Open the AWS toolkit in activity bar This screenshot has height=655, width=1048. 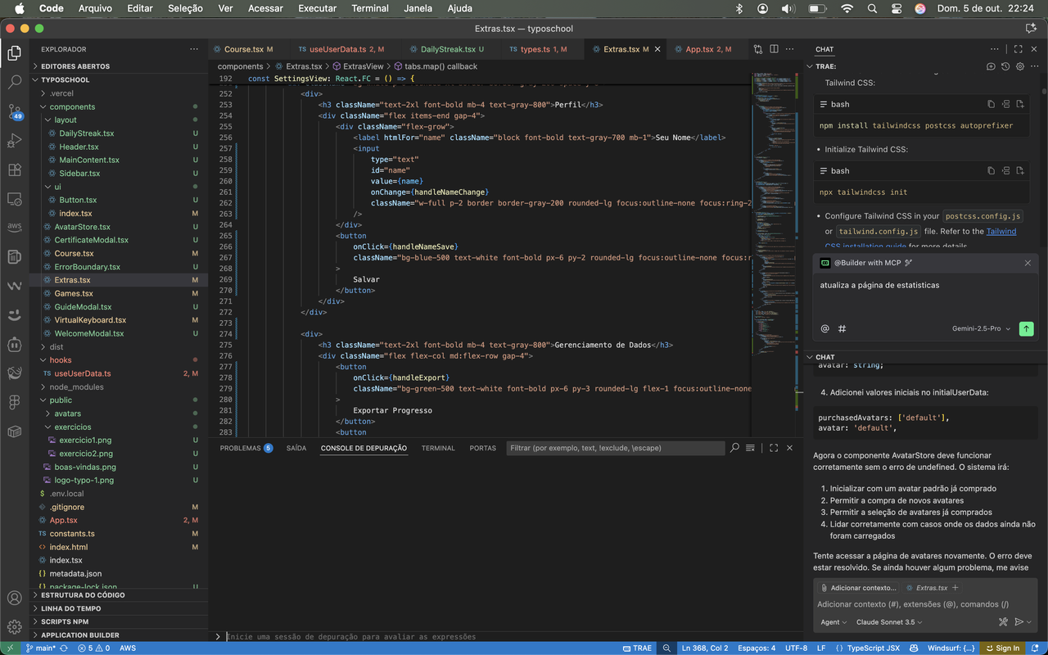(14, 228)
